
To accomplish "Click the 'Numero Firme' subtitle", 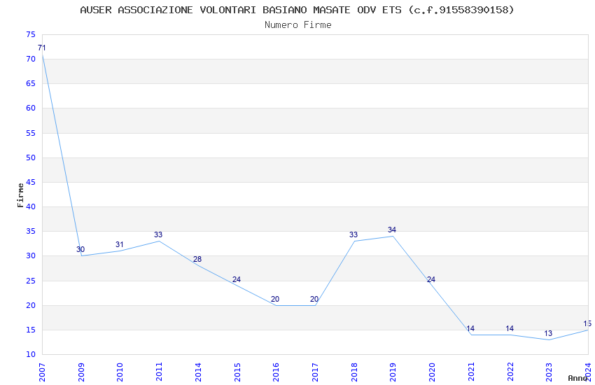I will (x=297, y=25).
